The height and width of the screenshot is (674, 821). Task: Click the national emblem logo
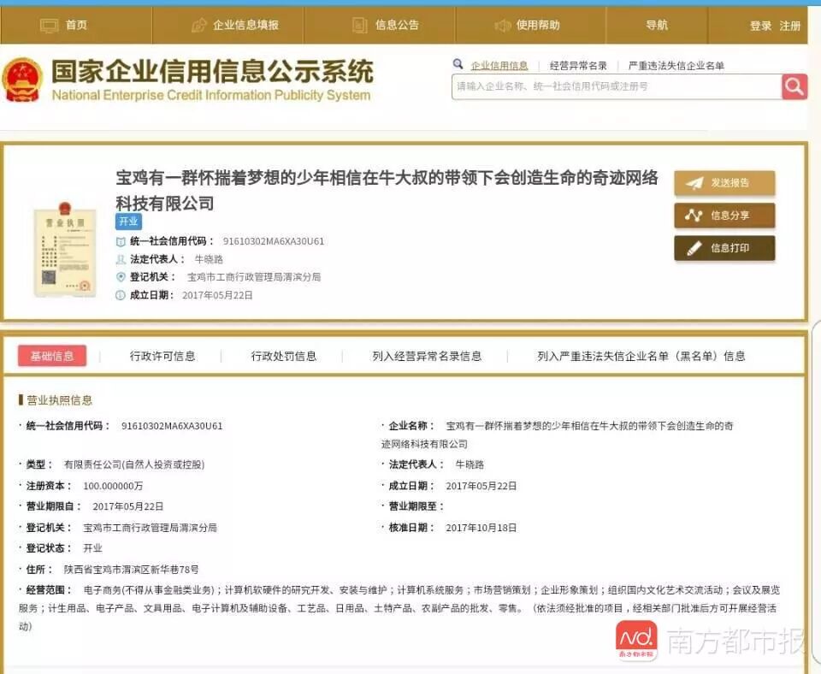coord(22,80)
